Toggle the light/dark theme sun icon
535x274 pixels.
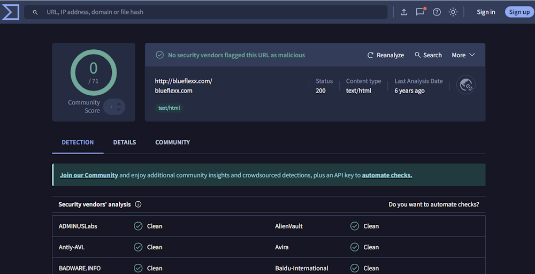453,12
